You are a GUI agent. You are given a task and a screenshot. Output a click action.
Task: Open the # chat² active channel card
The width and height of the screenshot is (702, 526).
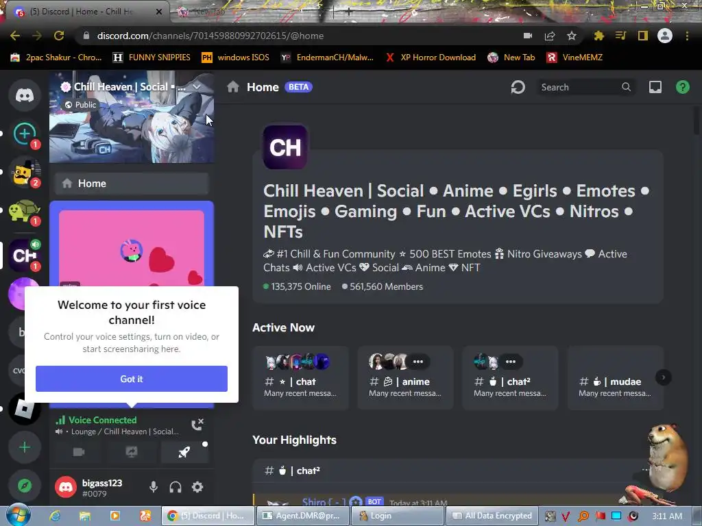[x=510, y=378]
